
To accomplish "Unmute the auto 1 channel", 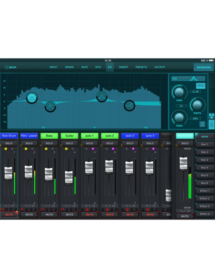I will point(89,215).
